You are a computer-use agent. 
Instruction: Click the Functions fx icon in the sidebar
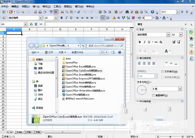(x=191, y=59)
